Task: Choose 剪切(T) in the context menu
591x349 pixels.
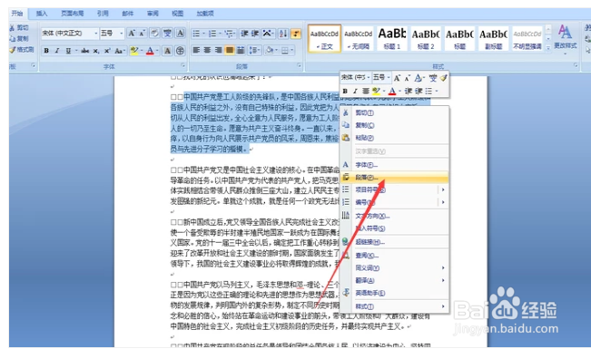Action: pos(394,112)
